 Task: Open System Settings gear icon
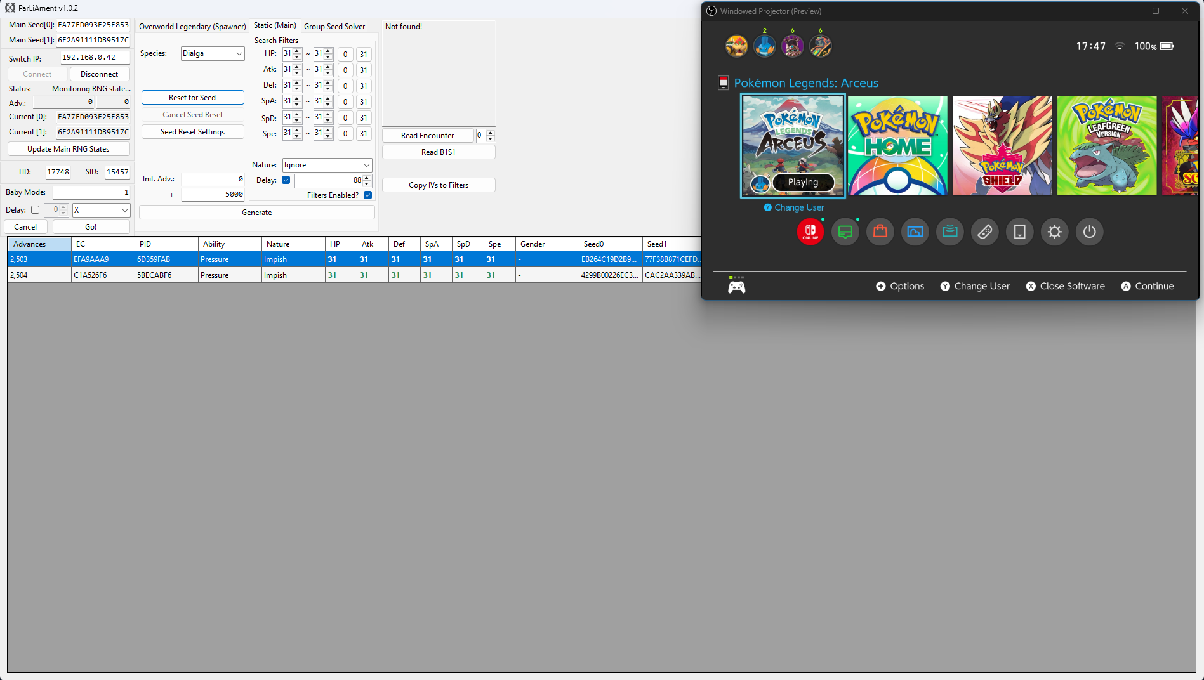coord(1054,232)
